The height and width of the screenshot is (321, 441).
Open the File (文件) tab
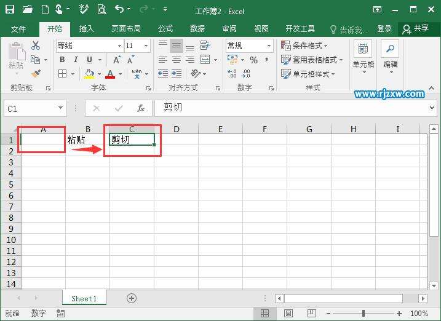click(18, 29)
